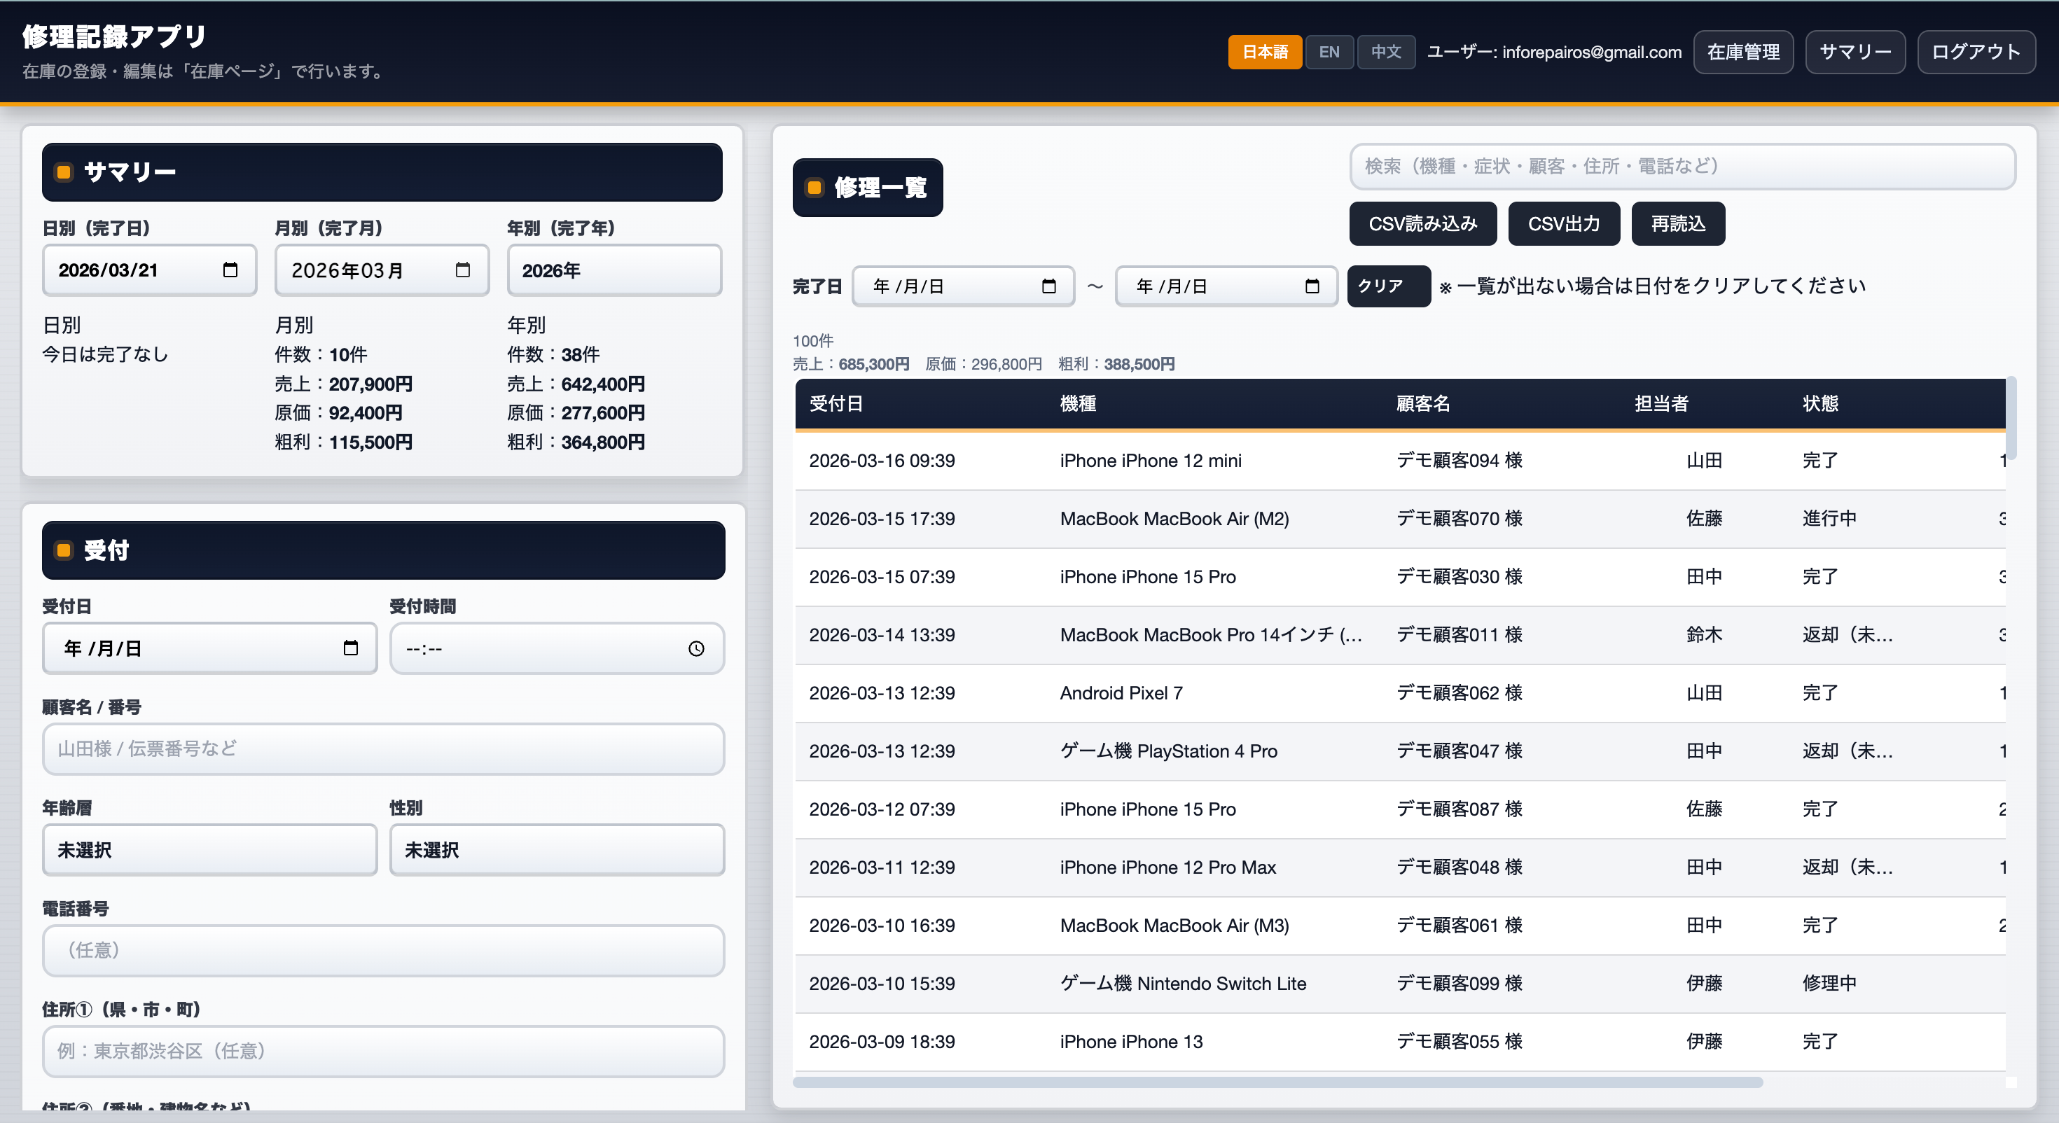The image size is (2059, 1123).
Task: Click orange square icon in 修理一覧 header
Action: 814,188
